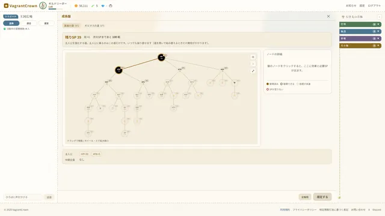Click the ログアウト logout link
This screenshot has height=216, width=385.
[374, 5]
